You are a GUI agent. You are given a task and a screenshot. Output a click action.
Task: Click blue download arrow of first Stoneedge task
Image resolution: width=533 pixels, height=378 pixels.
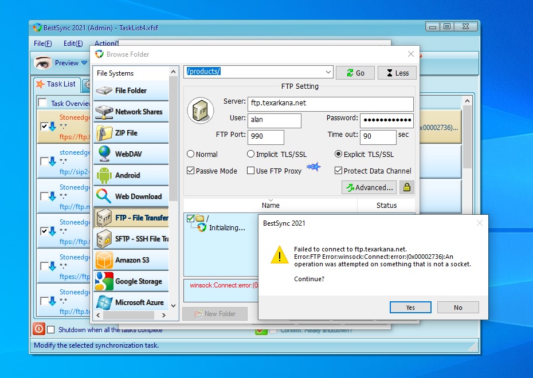pyautogui.click(x=52, y=127)
